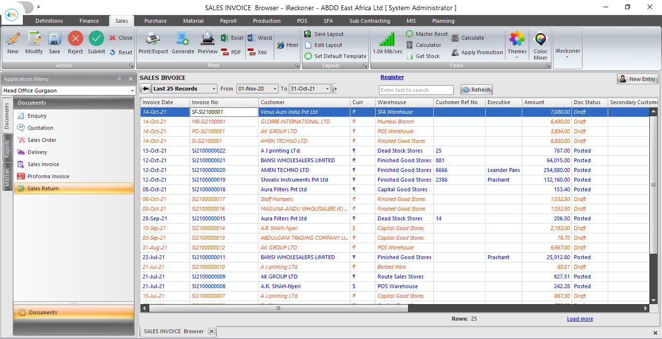This screenshot has width=662, height=339.
Task: Expand the Last 25 Records dropdown
Action: (x=214, y=89)
